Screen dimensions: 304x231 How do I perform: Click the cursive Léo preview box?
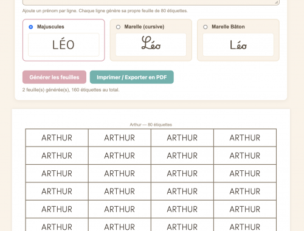(151, 44)
